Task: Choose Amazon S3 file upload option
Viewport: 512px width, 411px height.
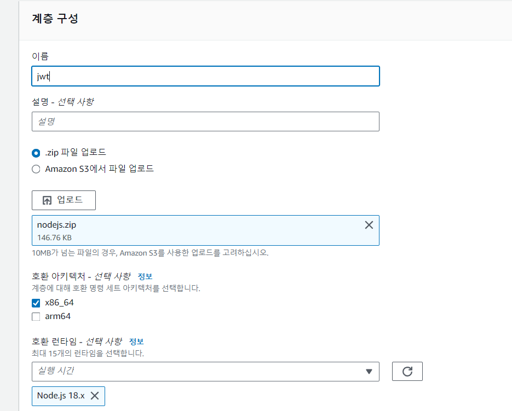Action: point(36,169)
